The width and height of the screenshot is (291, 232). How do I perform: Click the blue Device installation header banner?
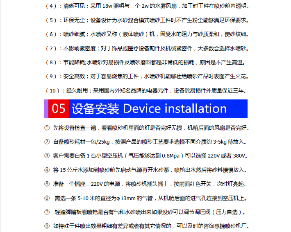(158, 109)
